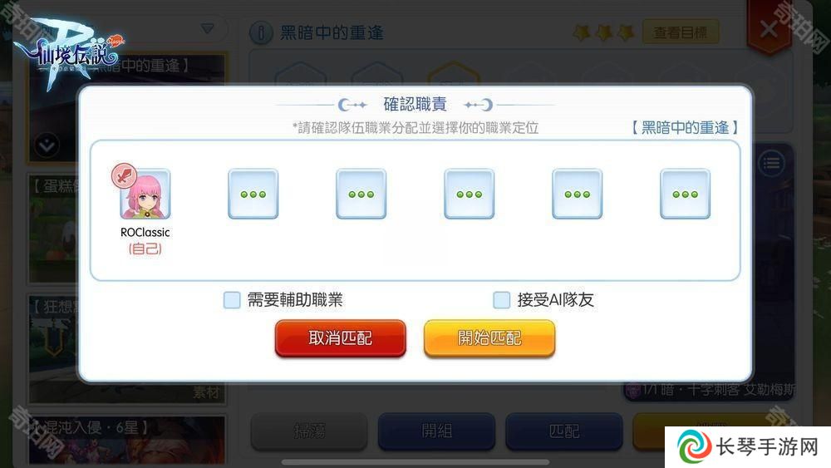Select the 開組 button at the bottom

436,431
